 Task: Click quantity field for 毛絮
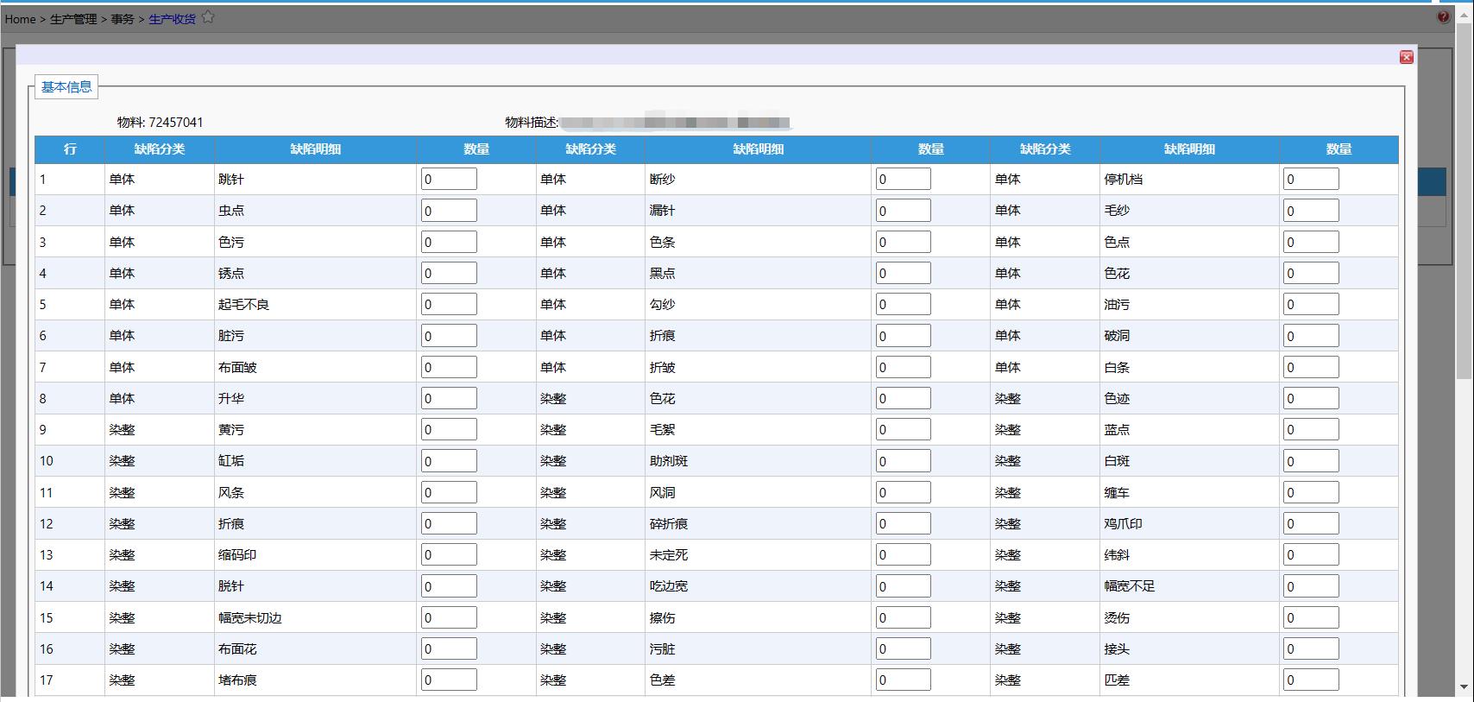(x=904, y=429)
